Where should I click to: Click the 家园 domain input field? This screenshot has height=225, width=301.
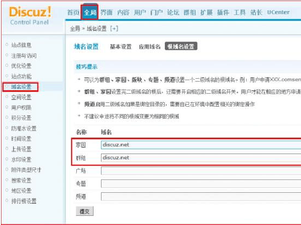(200, 144)
